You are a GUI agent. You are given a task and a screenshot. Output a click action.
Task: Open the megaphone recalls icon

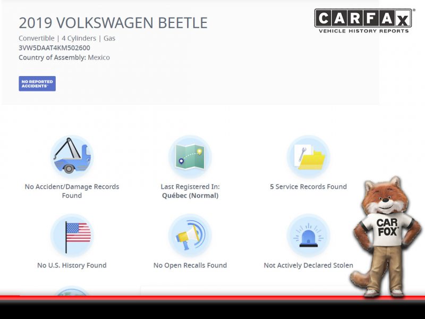(190, 235)
